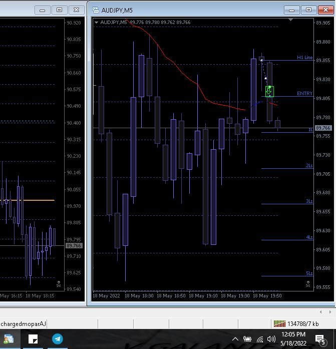Click the left tab scroll arrow
This screenshot has height=349, width=336.
[320, 312]
